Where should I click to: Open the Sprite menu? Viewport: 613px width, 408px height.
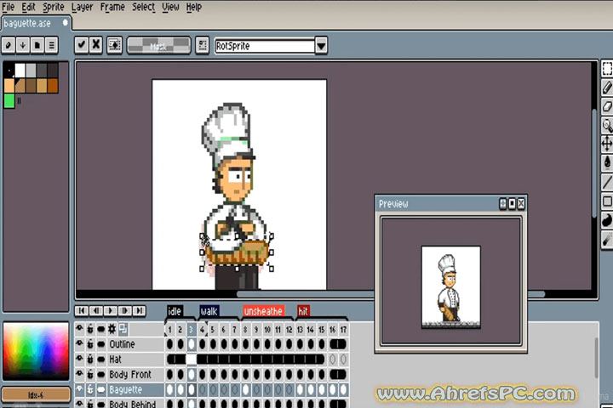click(x=53, y=7)
